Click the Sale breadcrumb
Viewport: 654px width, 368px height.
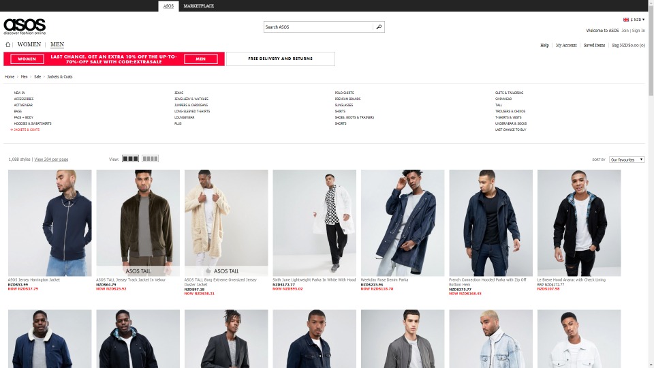(37, 77)
